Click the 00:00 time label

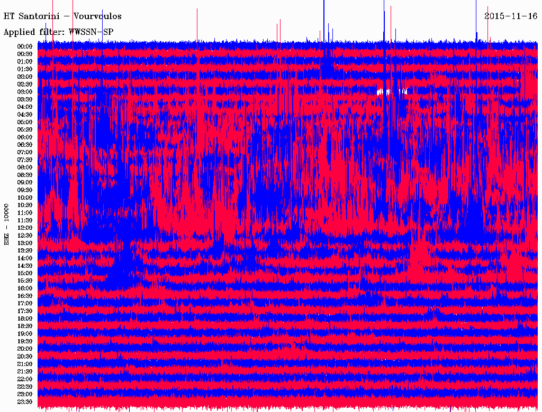[x=25, y=46]
